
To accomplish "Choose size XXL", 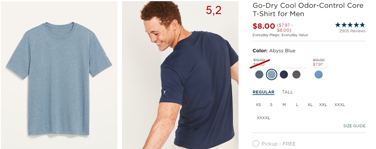I will 323,105.
